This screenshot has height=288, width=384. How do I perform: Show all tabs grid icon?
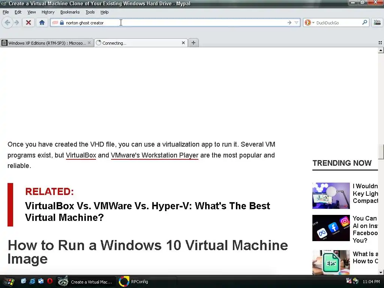tap(380, 43)
